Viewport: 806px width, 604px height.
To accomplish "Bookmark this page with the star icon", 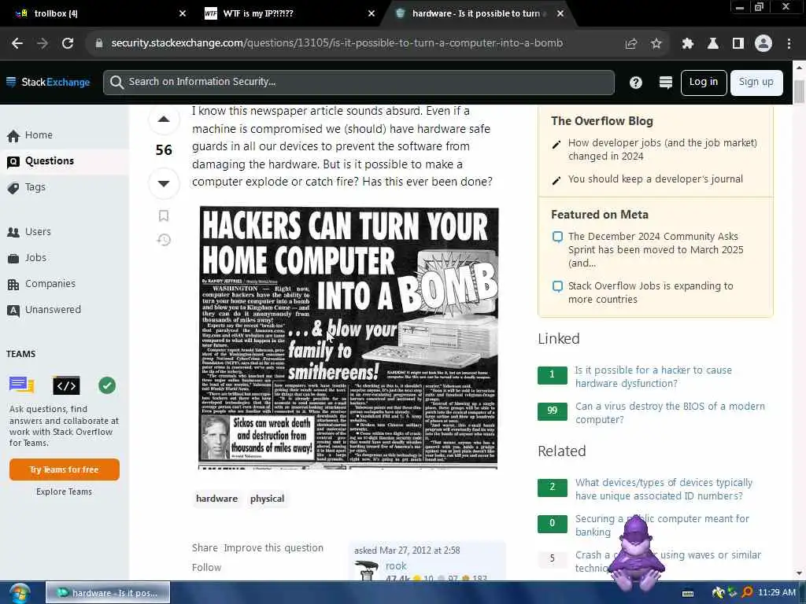I will click(656, 44).
